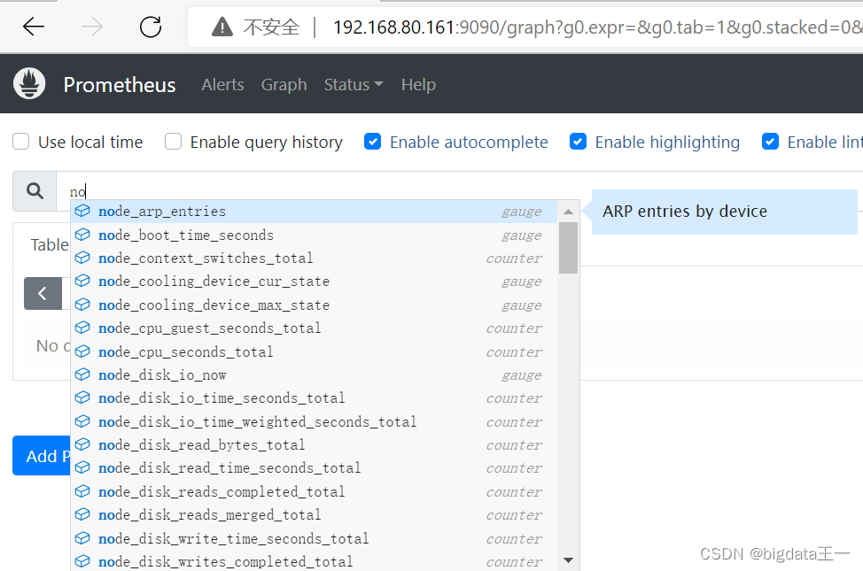
Task: Select node_disk_io_time_seconds_total suggestion
Action: [314, 397]
